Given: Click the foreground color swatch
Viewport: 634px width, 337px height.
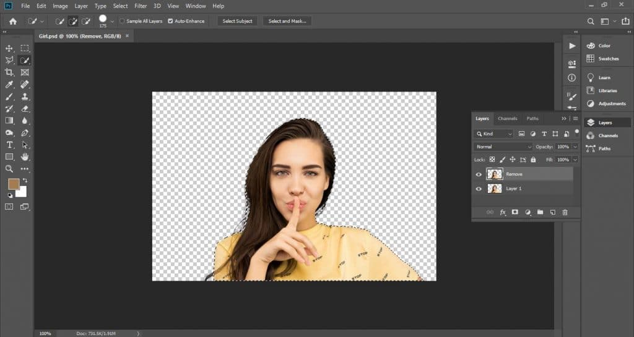Looking at the screenshot, I should [14, 184].
